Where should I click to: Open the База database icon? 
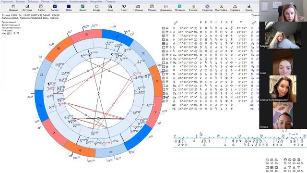pos(110,8)
